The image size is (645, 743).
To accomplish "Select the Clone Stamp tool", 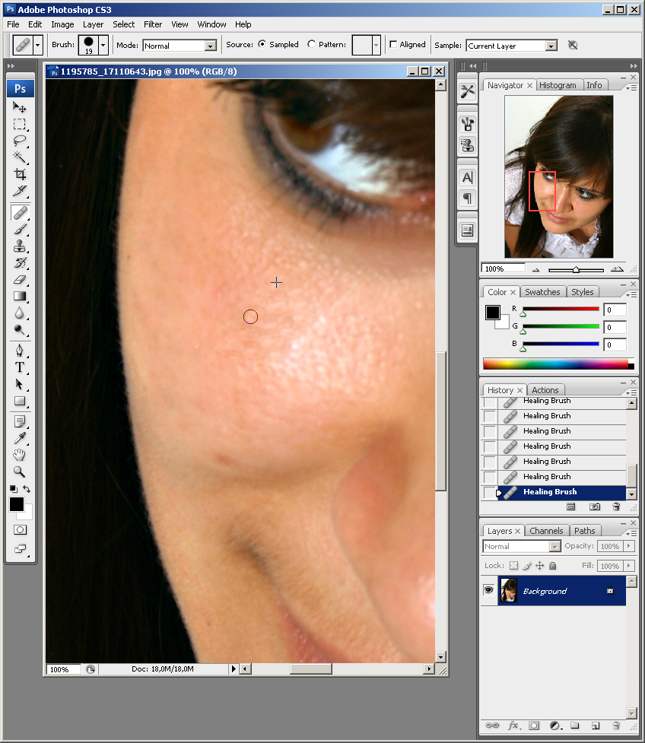I will [20, 246].
